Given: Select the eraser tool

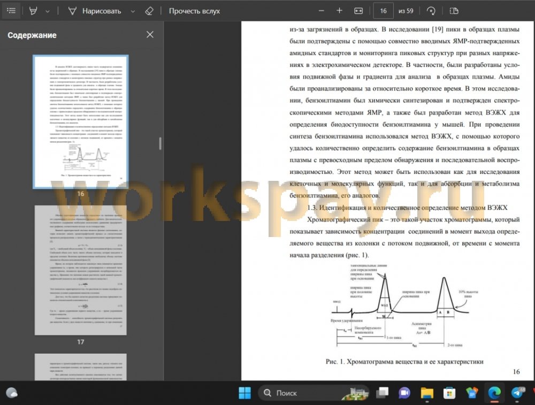Looking at the screenshot, I should 149,11.
